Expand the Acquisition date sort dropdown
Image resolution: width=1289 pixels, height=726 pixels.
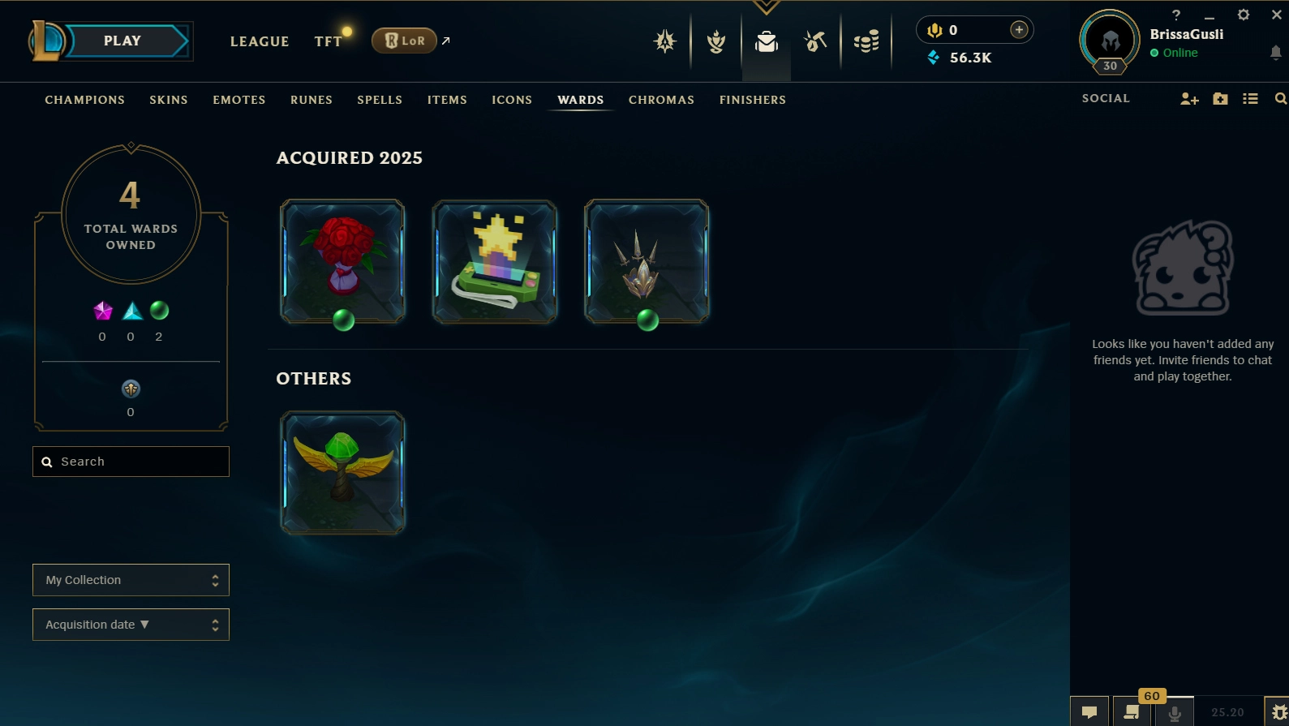[131, 625]
